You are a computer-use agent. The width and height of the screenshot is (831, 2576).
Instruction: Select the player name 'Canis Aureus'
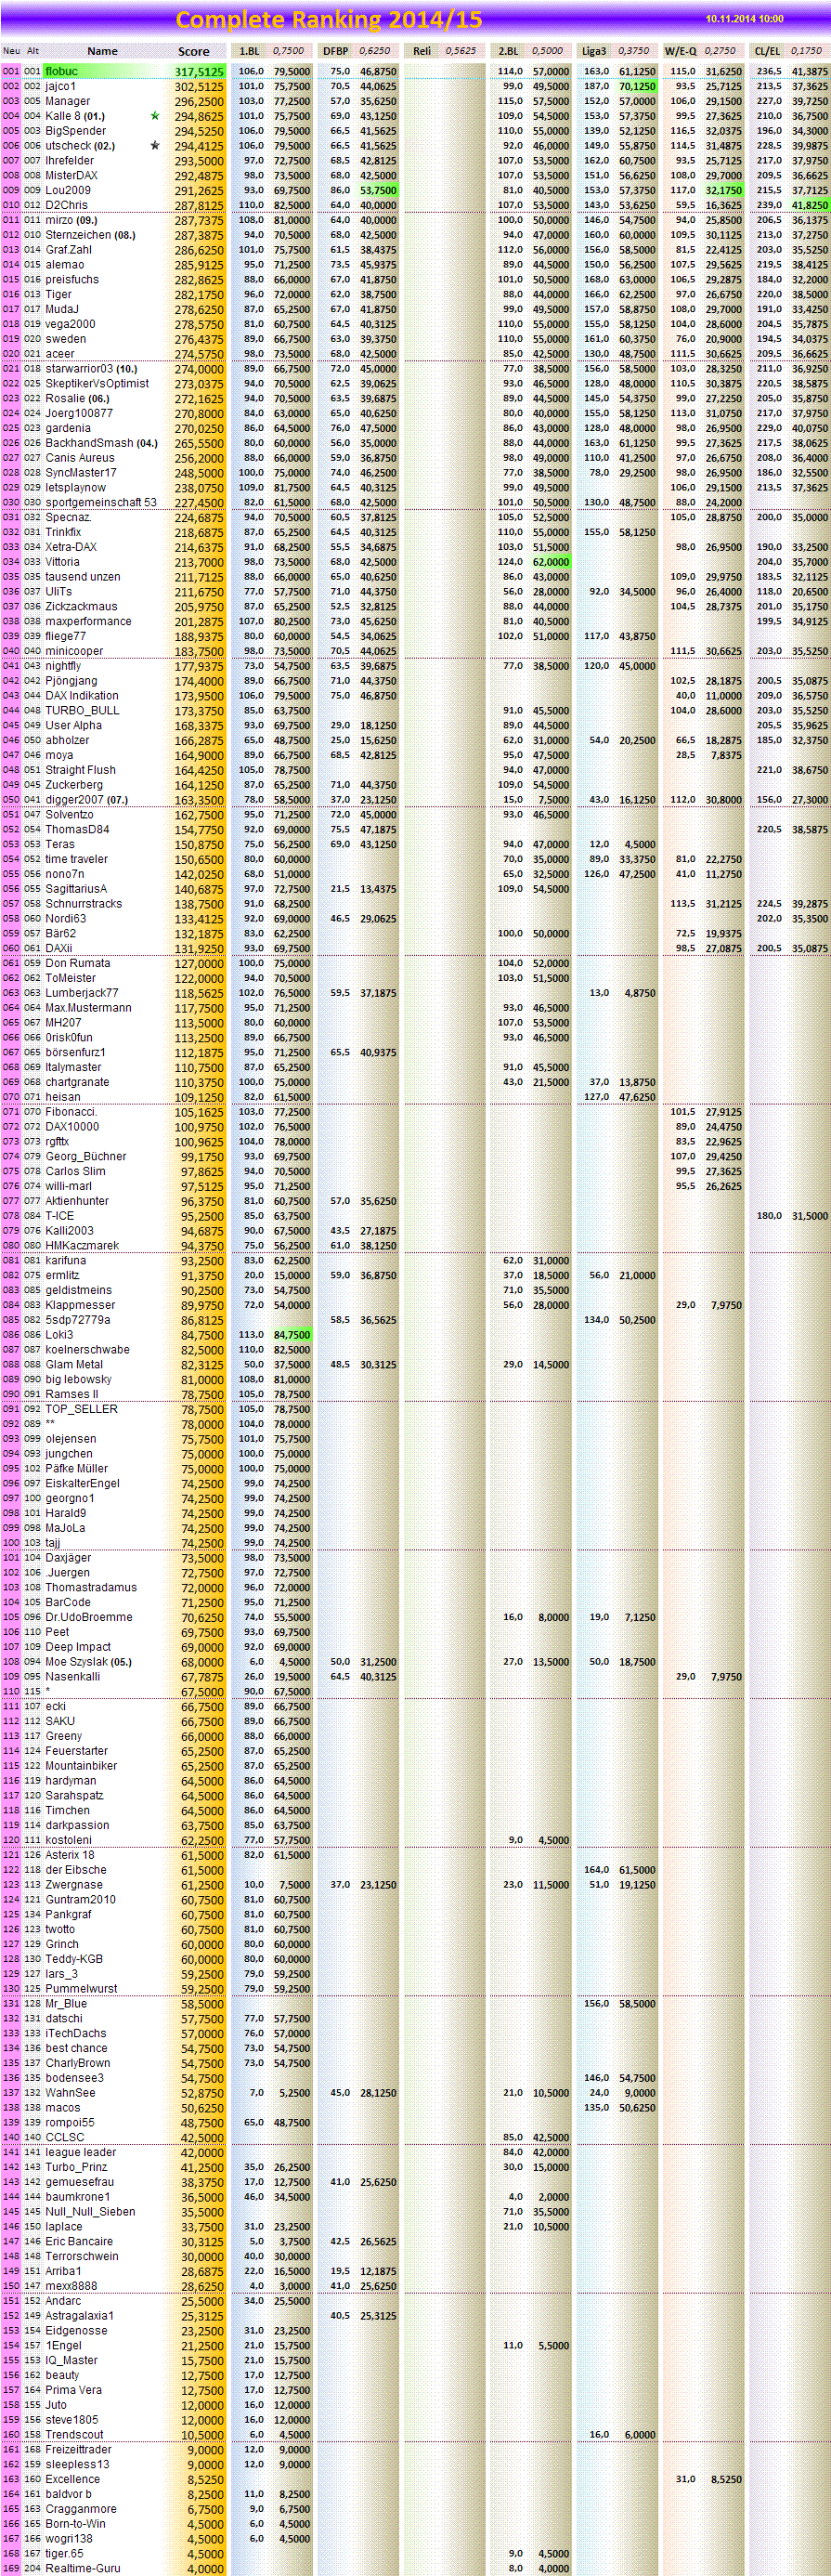(x=80, y=458)
